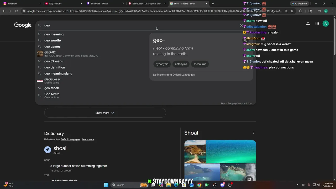Open the Google account avatar
336x189 pixels.
[326, 24]
